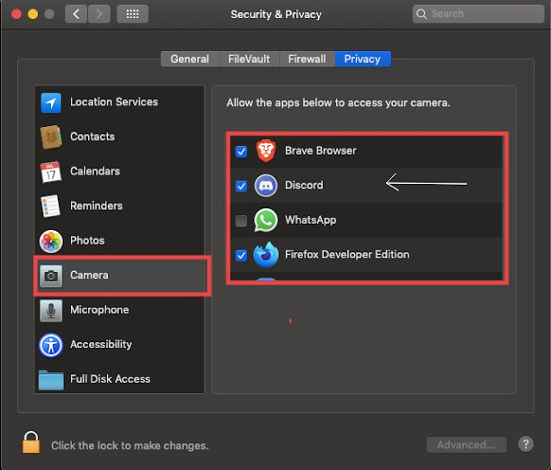Viewport: 551px width, 470px height.
Task: Go back with the left chevron button
Action: tap(76, 14)
